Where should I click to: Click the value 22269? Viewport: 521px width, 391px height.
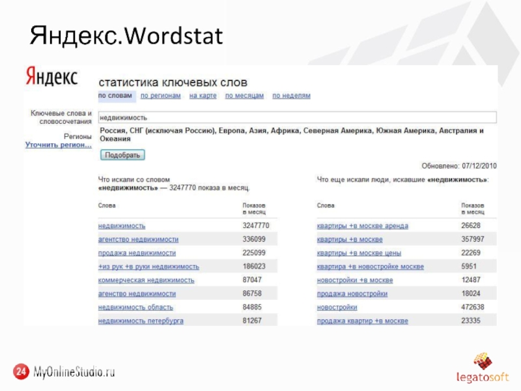471,253
